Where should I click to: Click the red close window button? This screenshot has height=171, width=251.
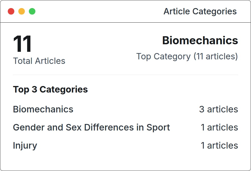(x=11, y=11)
